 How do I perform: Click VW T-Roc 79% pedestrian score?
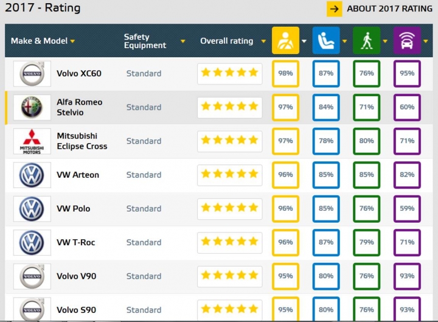(366, 243)
